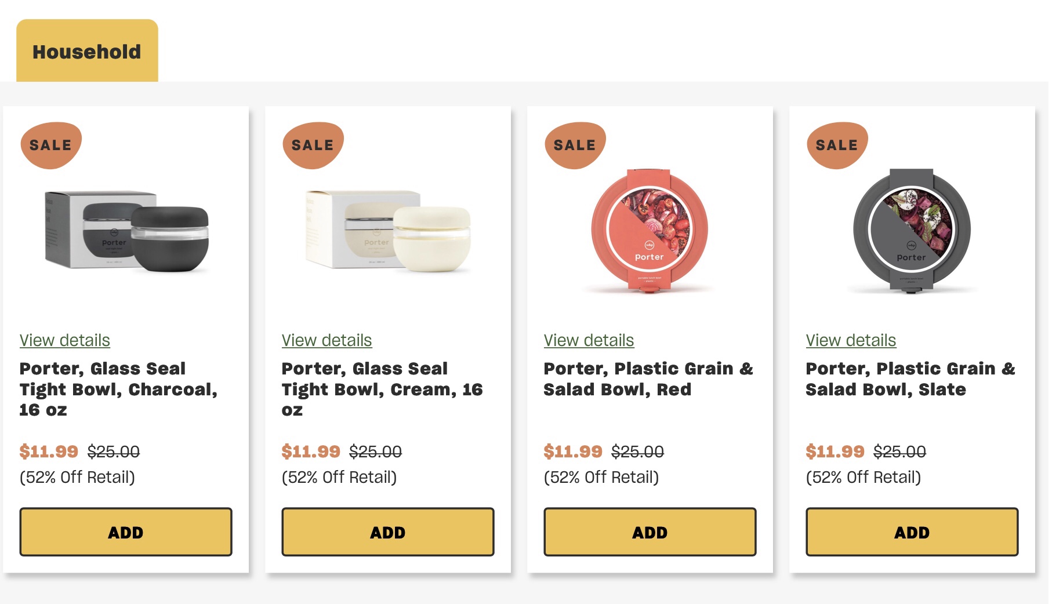View details for the Cream bowl
Screen dimensions: 1063x604
tap(326, 340)
